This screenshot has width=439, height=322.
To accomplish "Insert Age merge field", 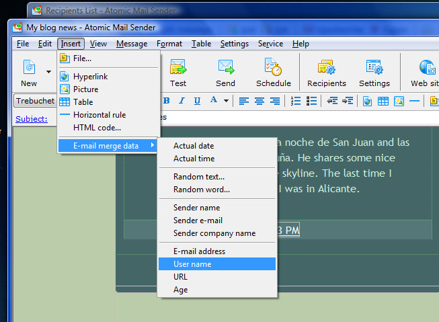I will pos(217,290).
